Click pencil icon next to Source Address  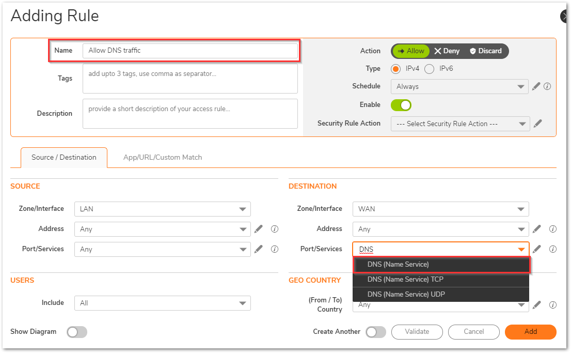(259, 229)
